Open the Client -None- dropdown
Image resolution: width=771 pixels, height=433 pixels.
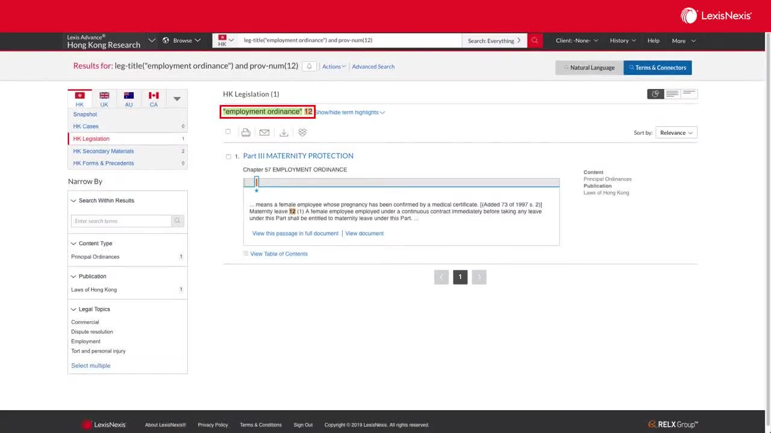coord(577,40)
